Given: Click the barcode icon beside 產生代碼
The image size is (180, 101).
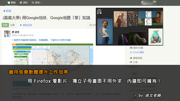Looking at the screenshot, I should (x=131, y=48).
